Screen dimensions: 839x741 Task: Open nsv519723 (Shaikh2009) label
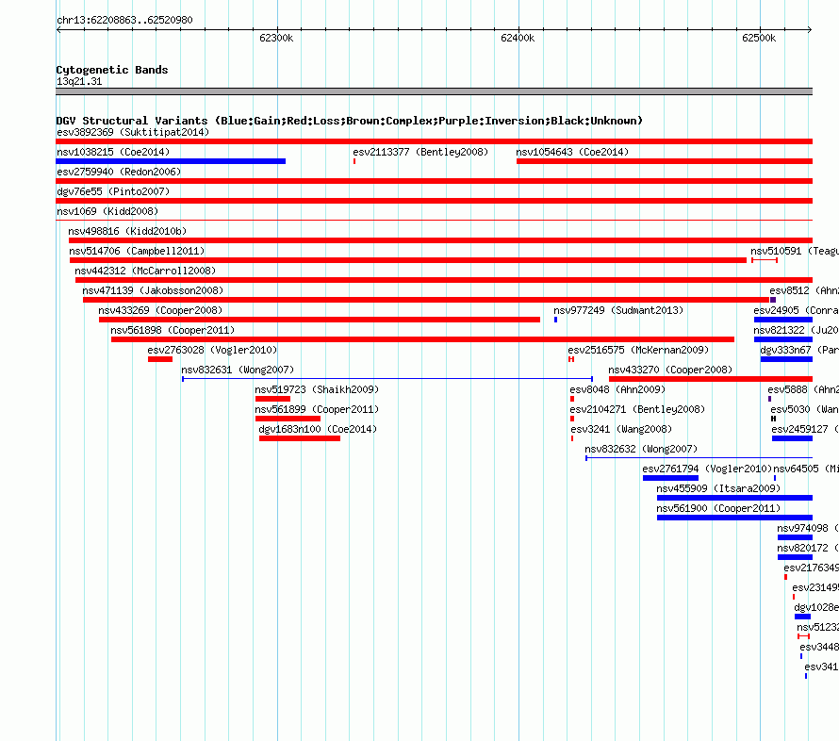pos(317,389)
